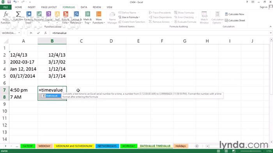Screen dimensions: 273x153
Task: Switch to PAGE LAYOUT ribbon tab
Action: click(49, 7)
